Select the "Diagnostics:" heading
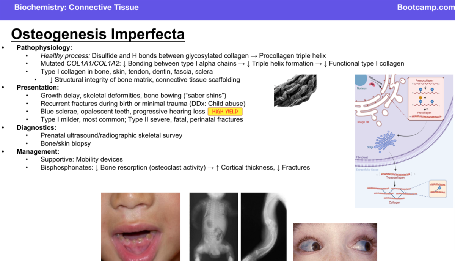This screenshot has height=261, width=455. click(x=36, y=127)
